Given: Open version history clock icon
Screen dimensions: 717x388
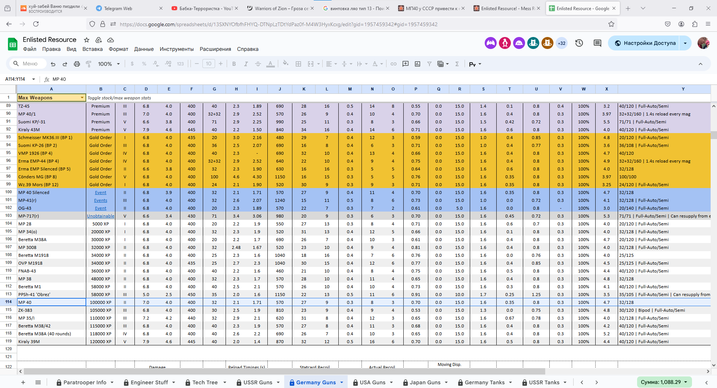Looking at the screenshot, I should coord(579,43).
